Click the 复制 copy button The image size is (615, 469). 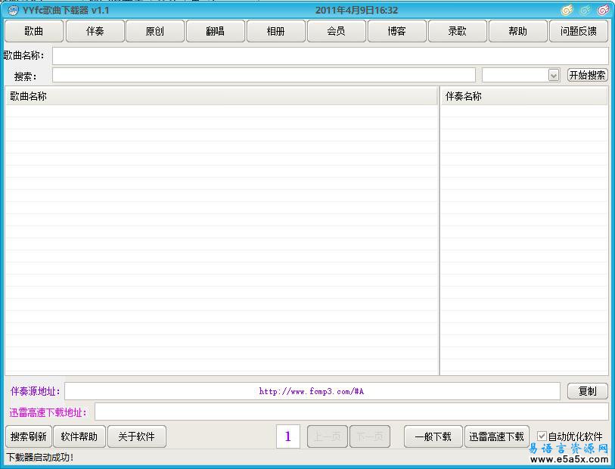tap(587, 390)
